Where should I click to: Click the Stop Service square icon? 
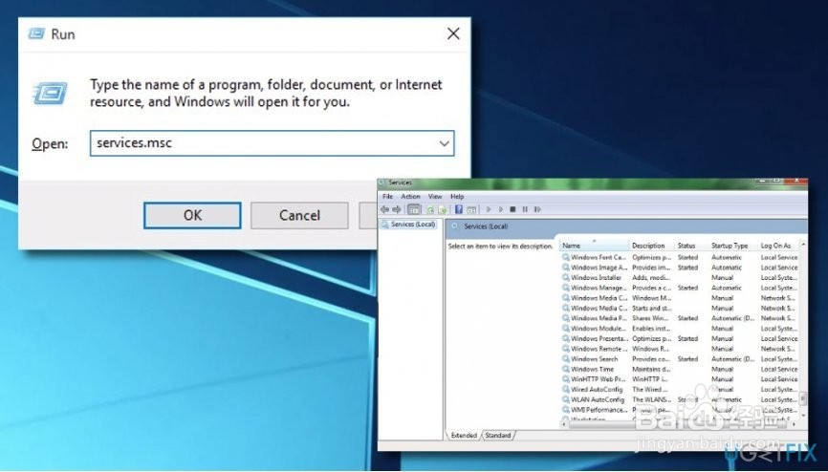[x=512, y=209]
